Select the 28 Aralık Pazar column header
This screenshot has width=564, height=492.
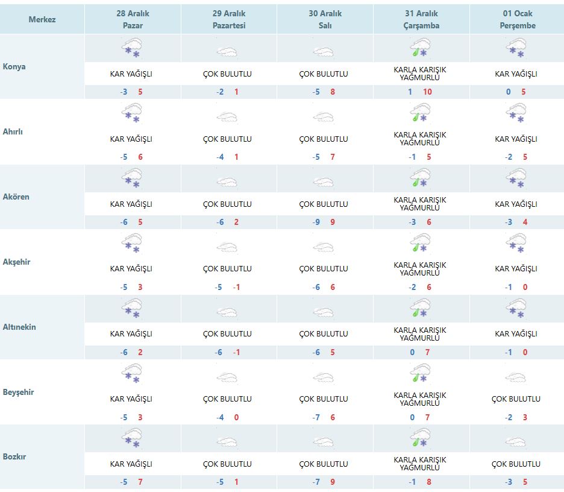tap(133, 20)
